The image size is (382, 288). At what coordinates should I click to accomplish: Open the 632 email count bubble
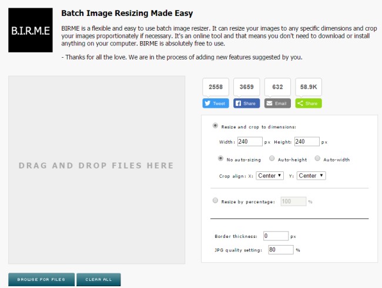(x=277, y=87)
